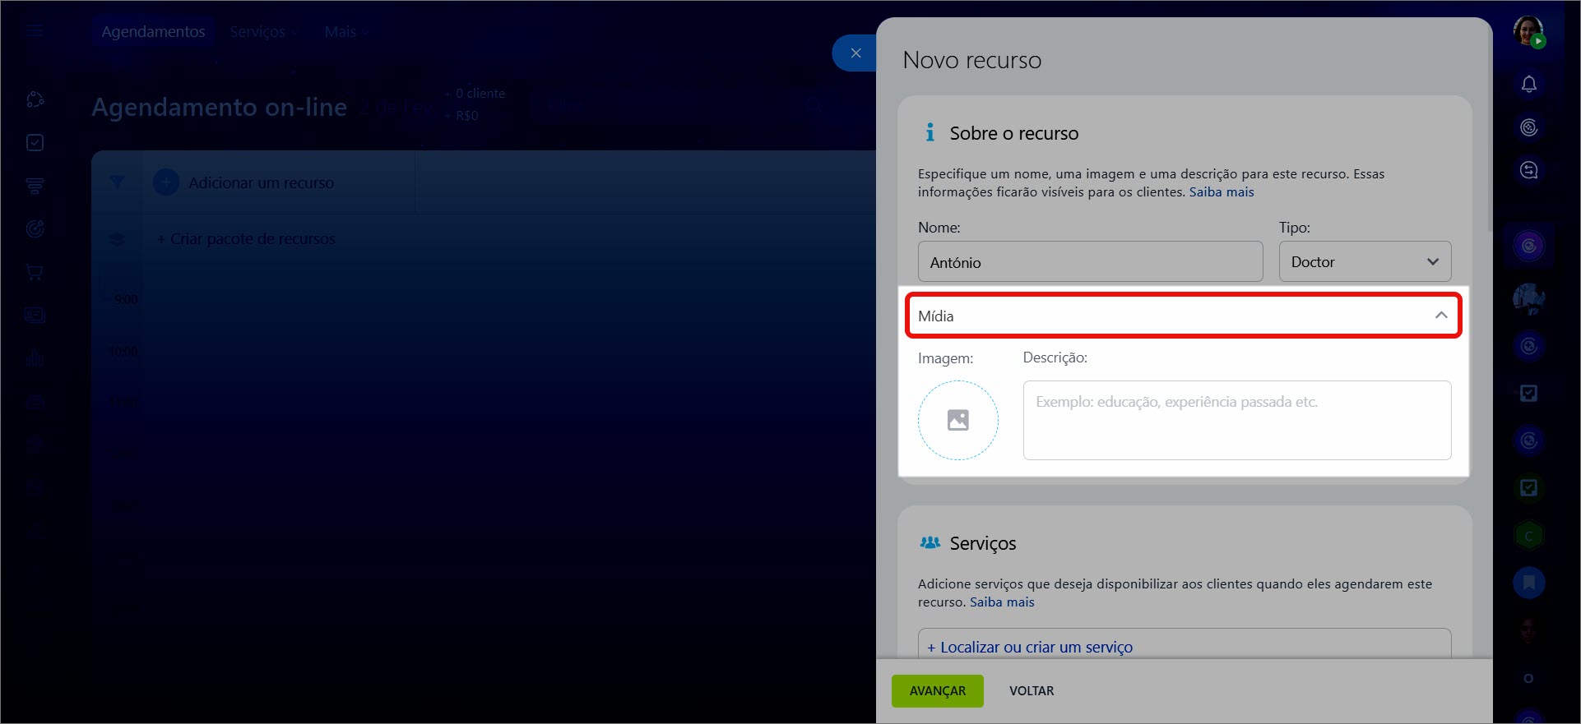Open the tasks checkmark icon in left sidebar
The image size is (1581, 724).
pos(35,143)
